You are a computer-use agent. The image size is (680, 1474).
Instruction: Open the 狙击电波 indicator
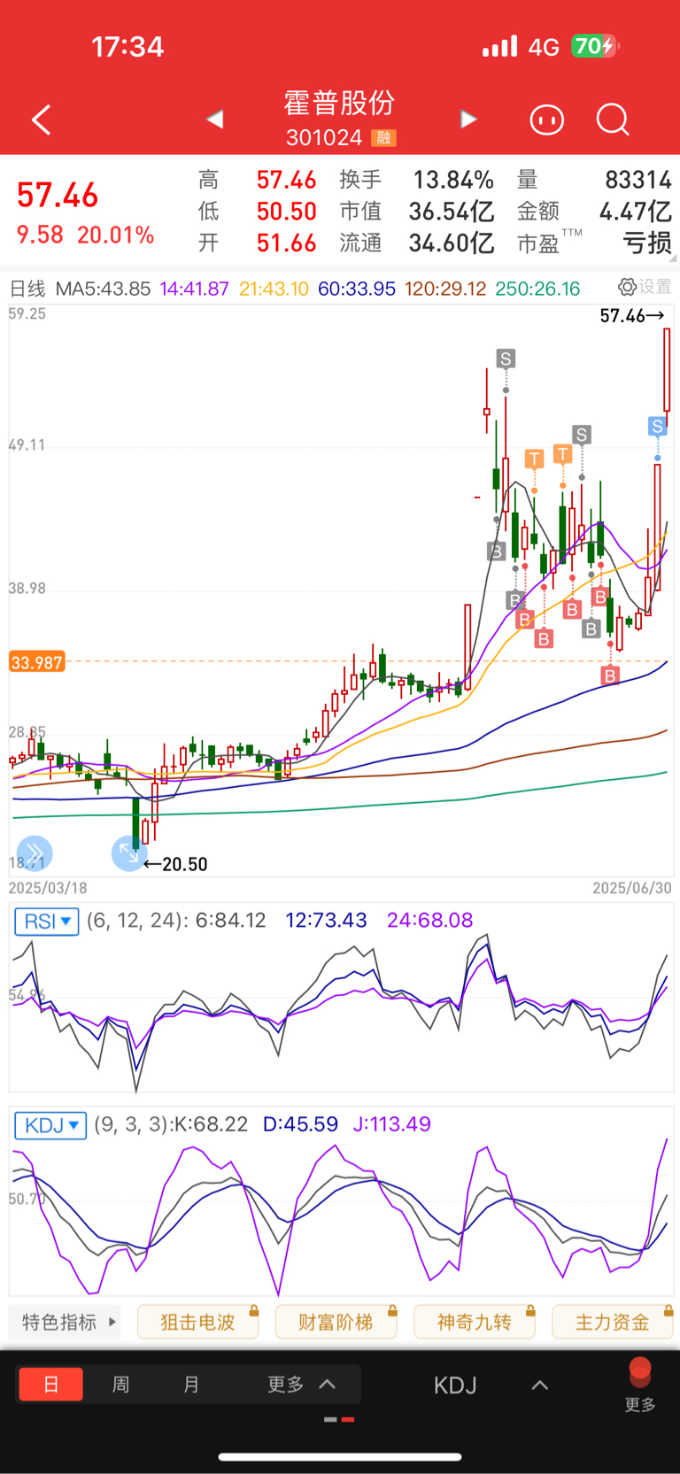(198, 1323)
